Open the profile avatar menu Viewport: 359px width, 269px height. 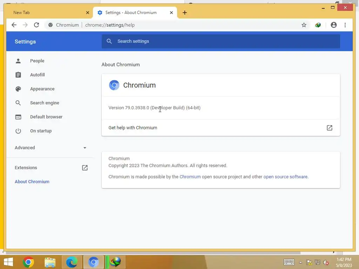point(334,25)
